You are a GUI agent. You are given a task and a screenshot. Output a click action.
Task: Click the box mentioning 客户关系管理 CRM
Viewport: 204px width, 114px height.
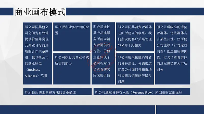135,37
